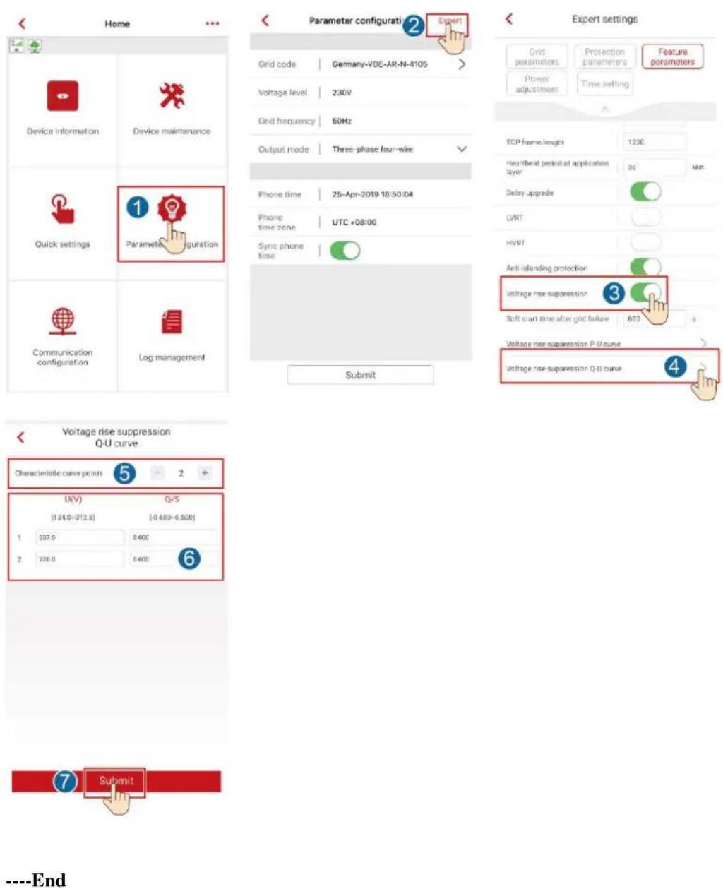The height and width of the screenshot is (889, 723).
Task: Select Phone time value 25-Apr-2019
Action: click(x=372, y=194)
